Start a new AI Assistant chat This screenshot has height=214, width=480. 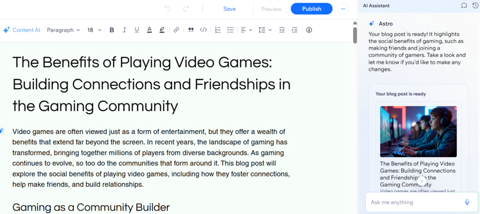pyautogui.click(x=464, y=6)
